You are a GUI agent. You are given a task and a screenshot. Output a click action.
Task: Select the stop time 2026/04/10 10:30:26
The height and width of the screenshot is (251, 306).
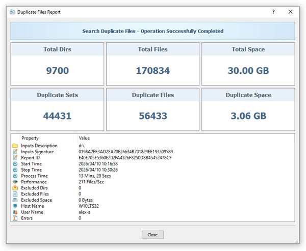click(98, 170)
